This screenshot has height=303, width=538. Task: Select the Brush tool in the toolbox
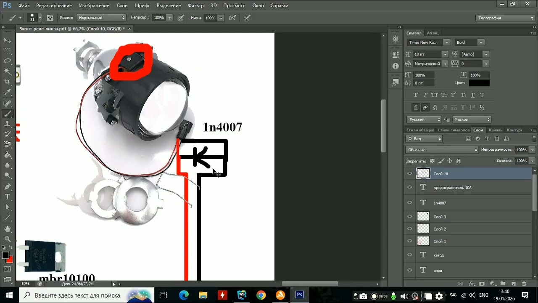click(x=8, y=114)
